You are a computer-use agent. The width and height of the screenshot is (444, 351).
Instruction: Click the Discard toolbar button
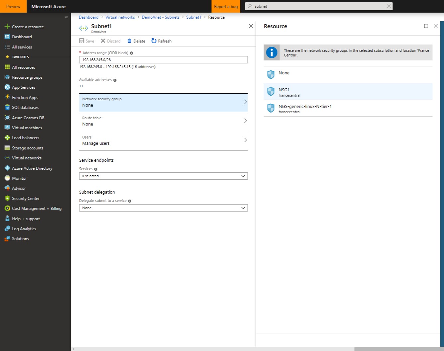point(111,41)
